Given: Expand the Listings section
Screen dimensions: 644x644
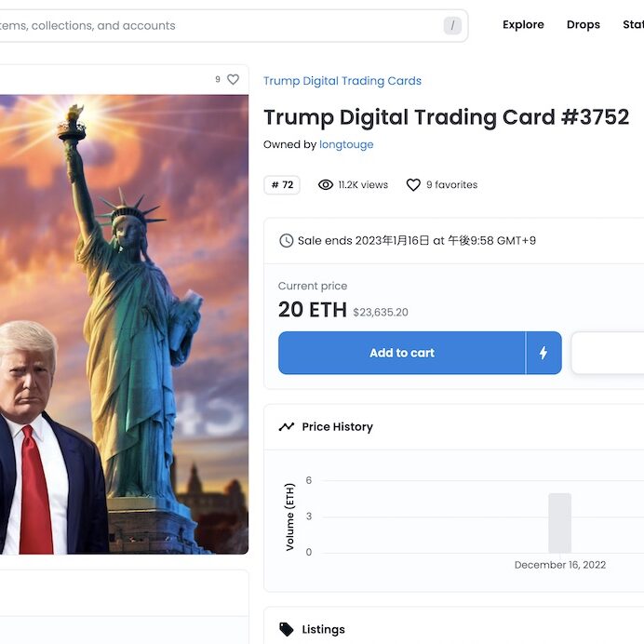Looking at the screenshot, I should [454, 629].
